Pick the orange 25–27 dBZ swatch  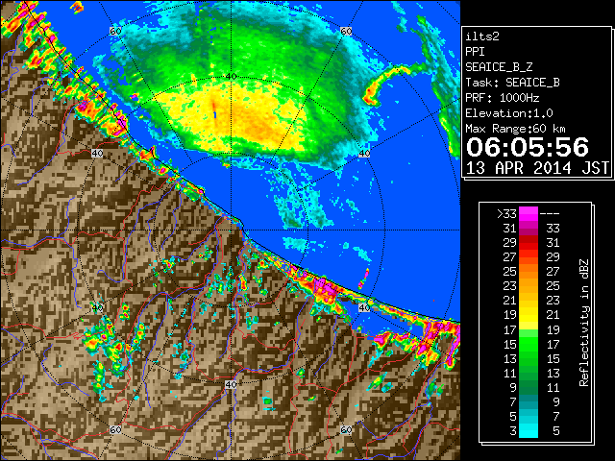[529, 271]
